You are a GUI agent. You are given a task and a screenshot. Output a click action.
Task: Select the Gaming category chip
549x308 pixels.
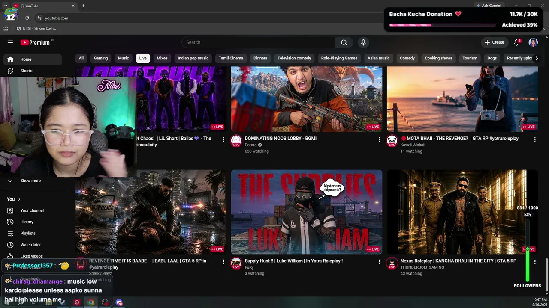tap(101, 58)
